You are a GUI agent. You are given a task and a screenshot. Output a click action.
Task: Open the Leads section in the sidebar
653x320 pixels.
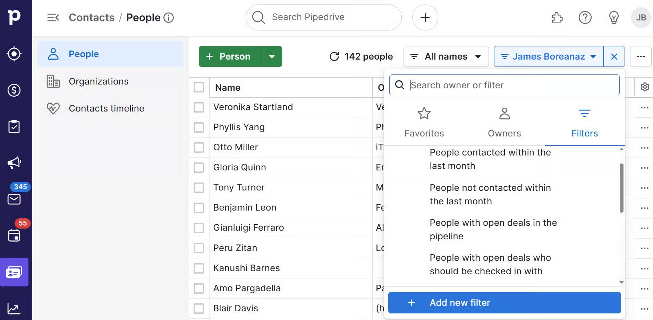tap(14, 54)
